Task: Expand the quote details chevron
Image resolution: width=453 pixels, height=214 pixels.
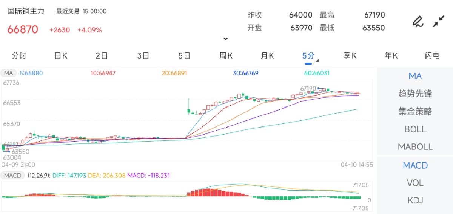Action: tap(226, 39)
